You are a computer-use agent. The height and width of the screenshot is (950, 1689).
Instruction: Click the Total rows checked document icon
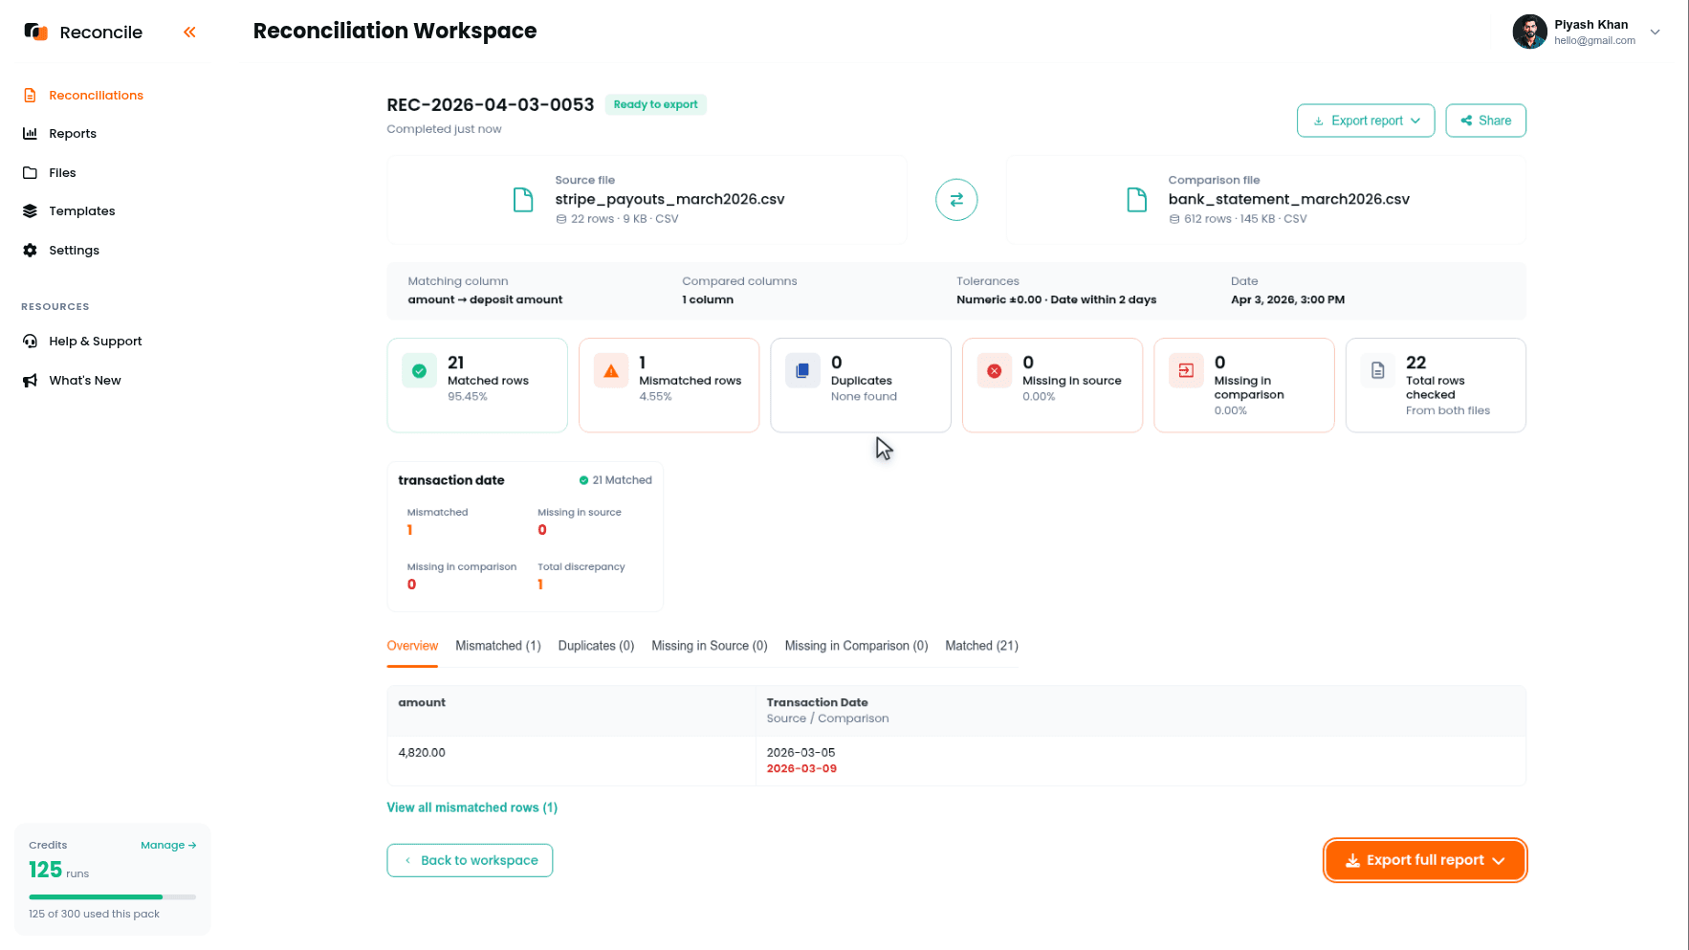coord(1378,370)
